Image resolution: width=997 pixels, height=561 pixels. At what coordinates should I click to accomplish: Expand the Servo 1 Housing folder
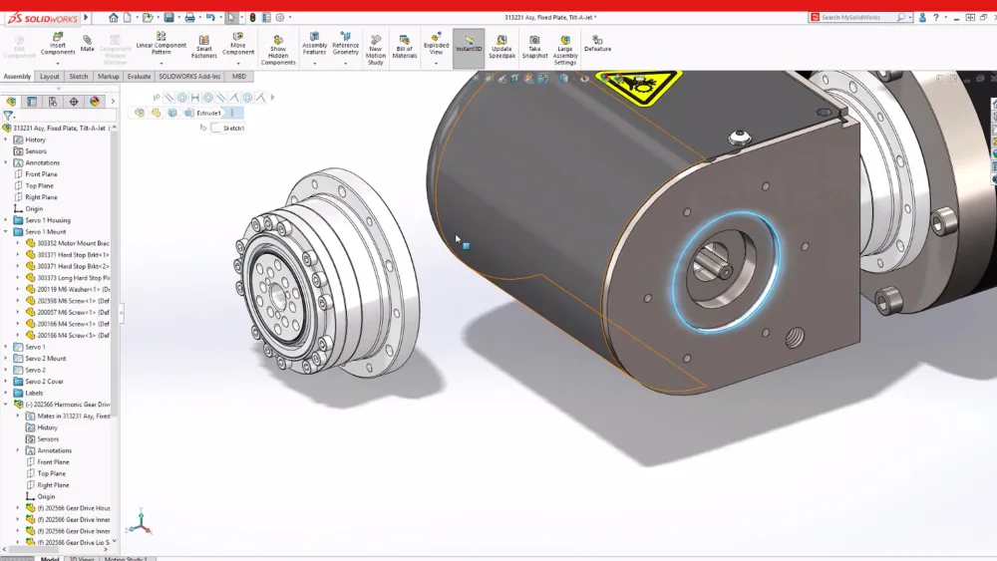coord(6,220)
